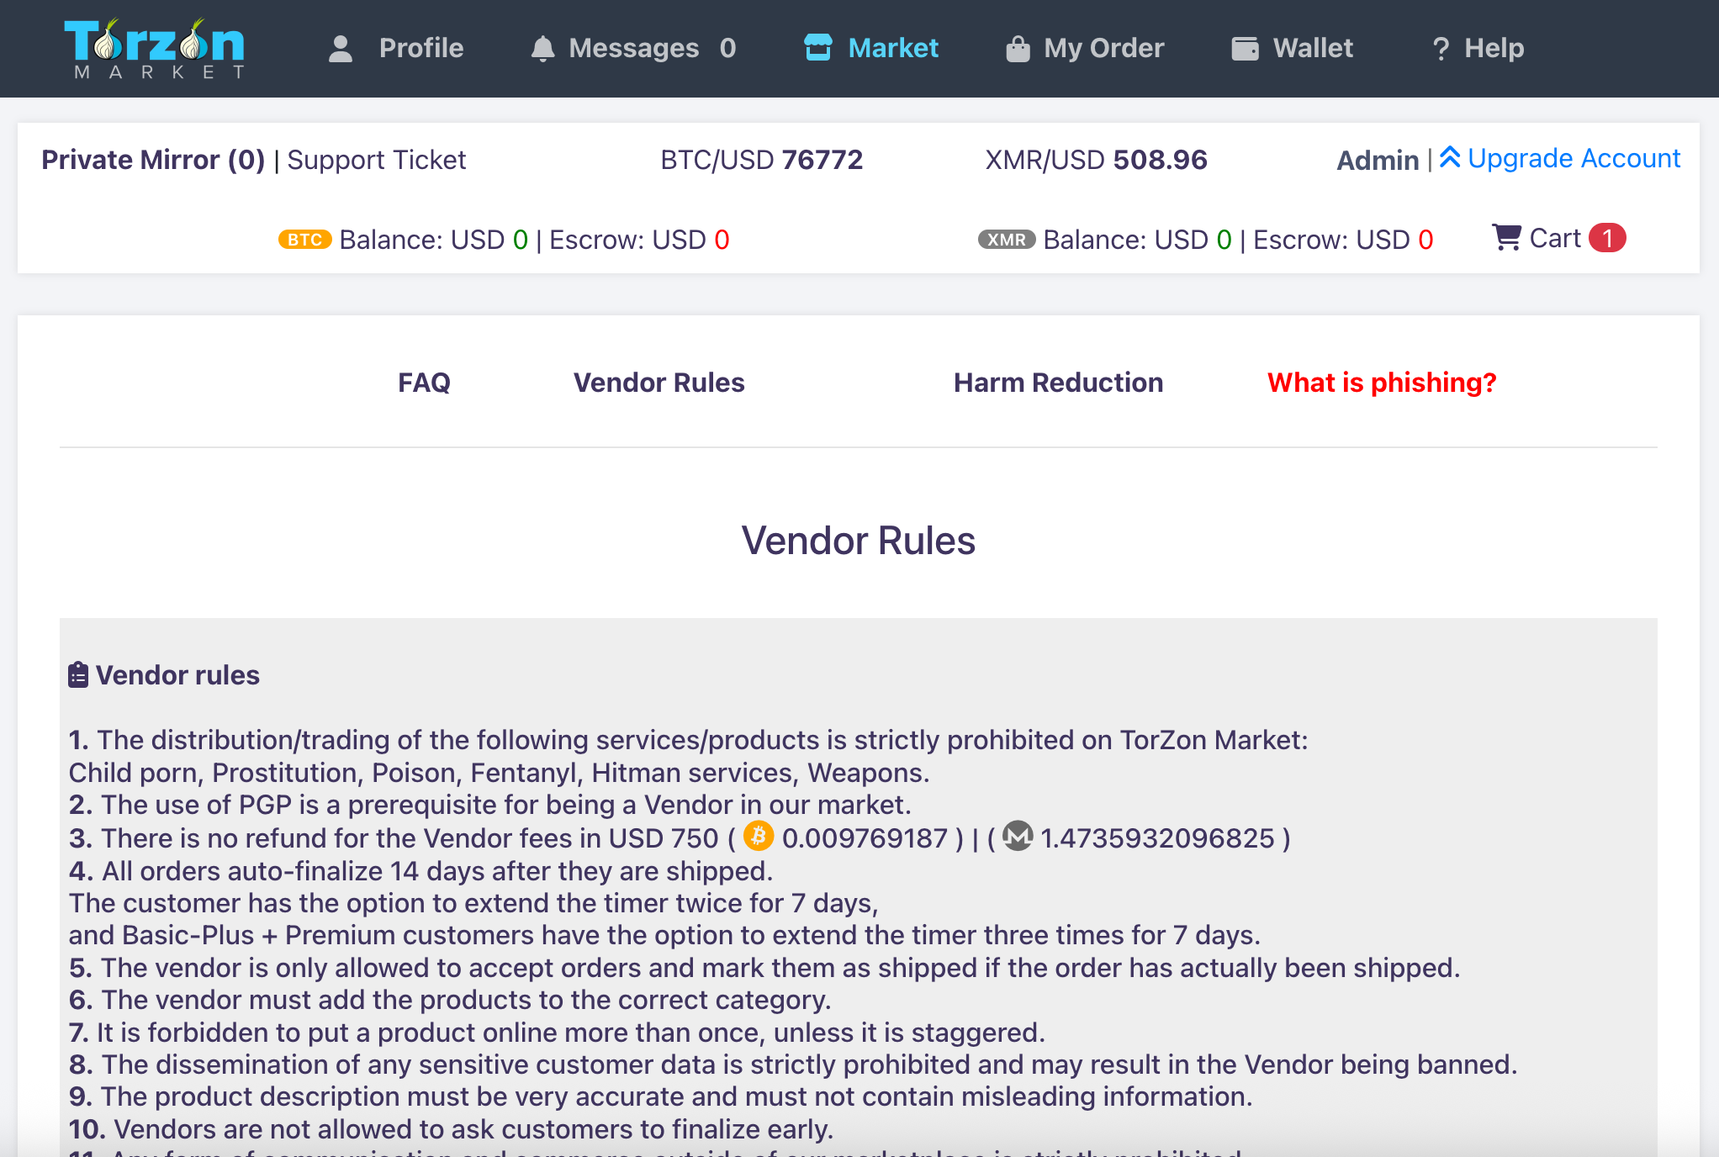Click the XMR/USD 508.96 rate
The height and width of the screenshot is (1157, 1719).
point(1096,160)
